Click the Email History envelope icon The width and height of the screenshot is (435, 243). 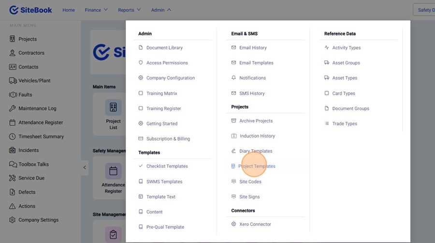tap(234, 48)
